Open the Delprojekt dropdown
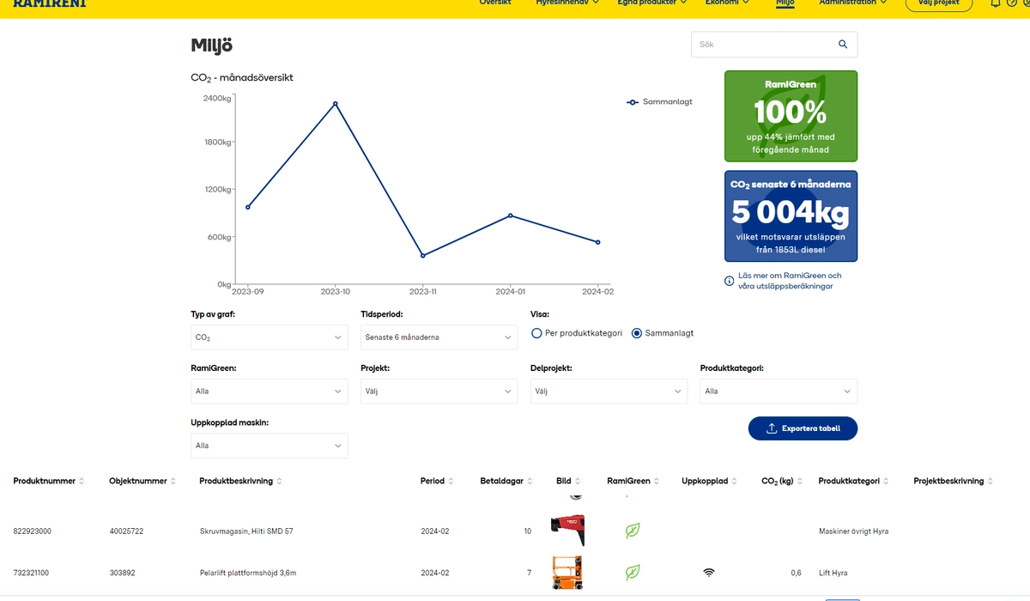Screen dimensions: 1030x601 609,391
